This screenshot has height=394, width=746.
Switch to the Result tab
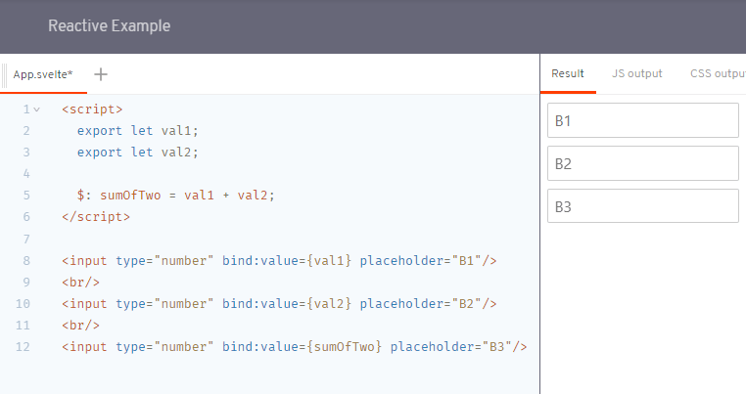point(568,73)
